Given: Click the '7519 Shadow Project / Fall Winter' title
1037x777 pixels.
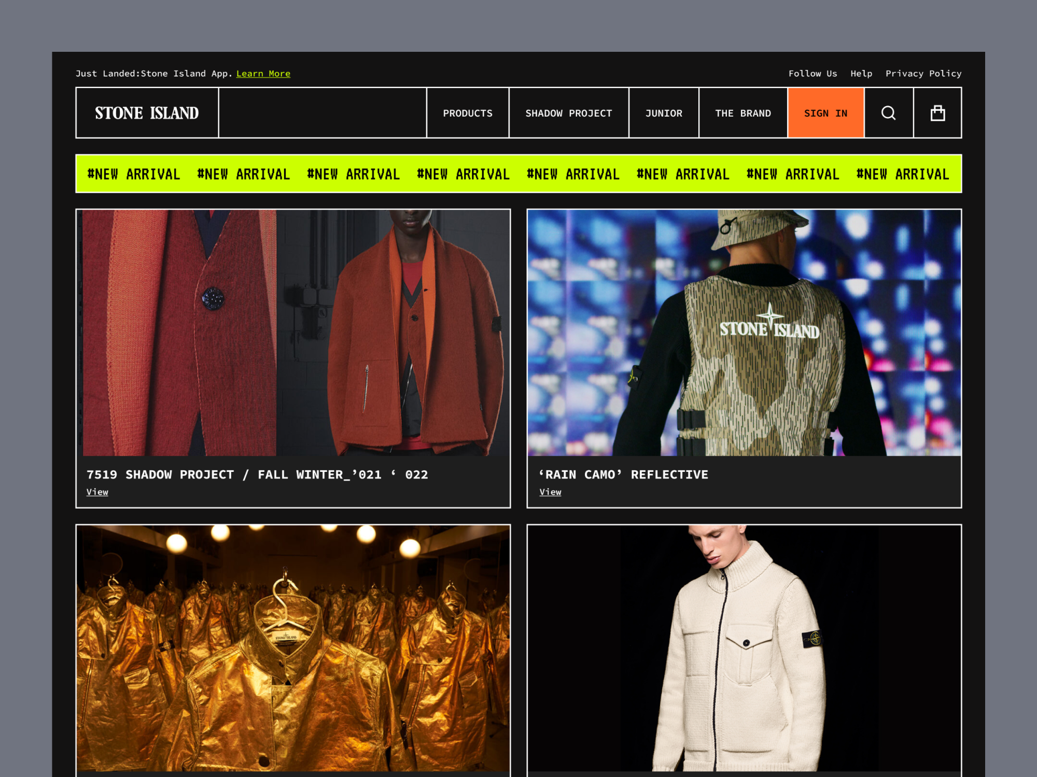Looking at the screenshot, I should coord(257,474).
